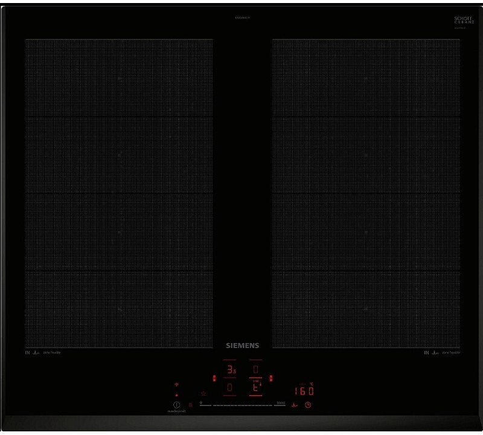Image resolution: width=483 pixels, height=435 pixels.
Task: Tap the temperature unit symbol beside 160
Action: click(312, 384)
